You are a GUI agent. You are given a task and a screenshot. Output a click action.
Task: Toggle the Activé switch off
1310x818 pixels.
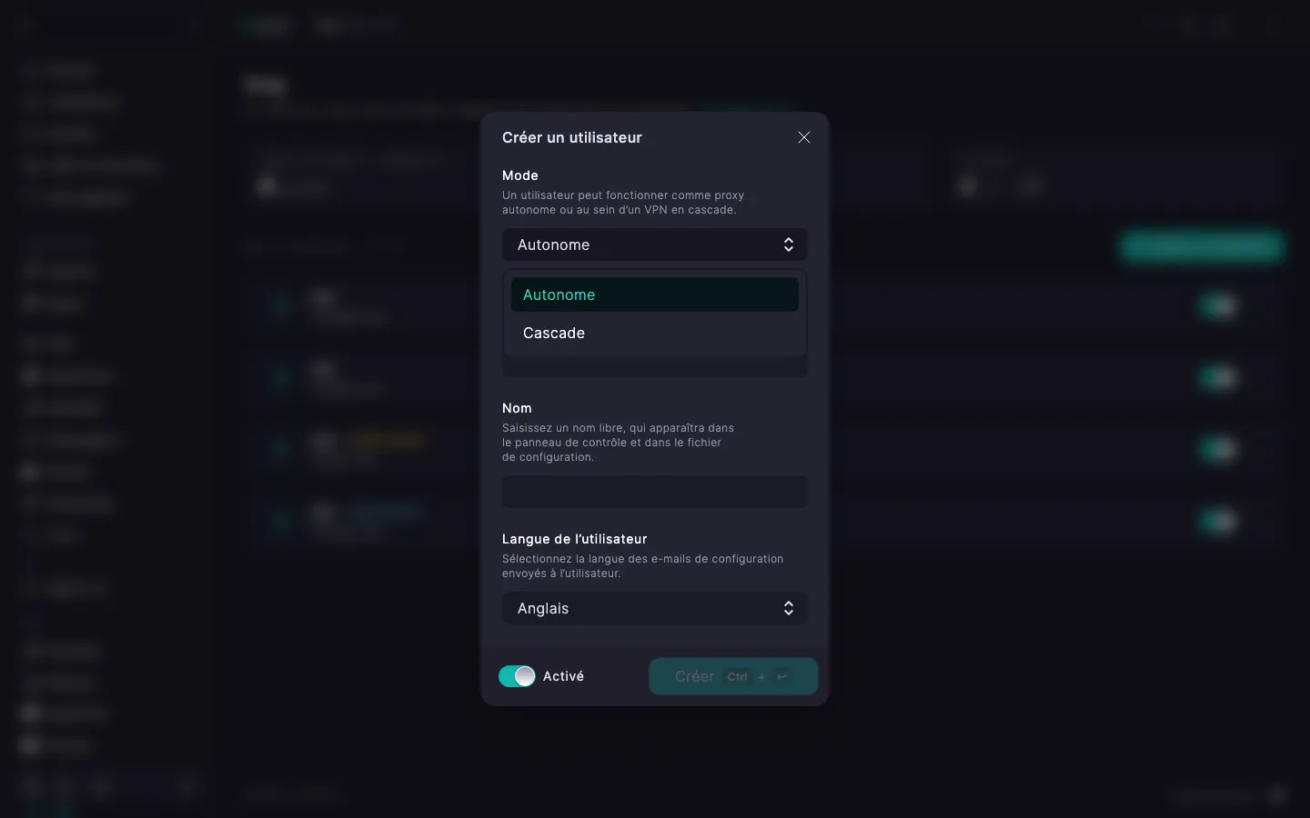point(517,676)
